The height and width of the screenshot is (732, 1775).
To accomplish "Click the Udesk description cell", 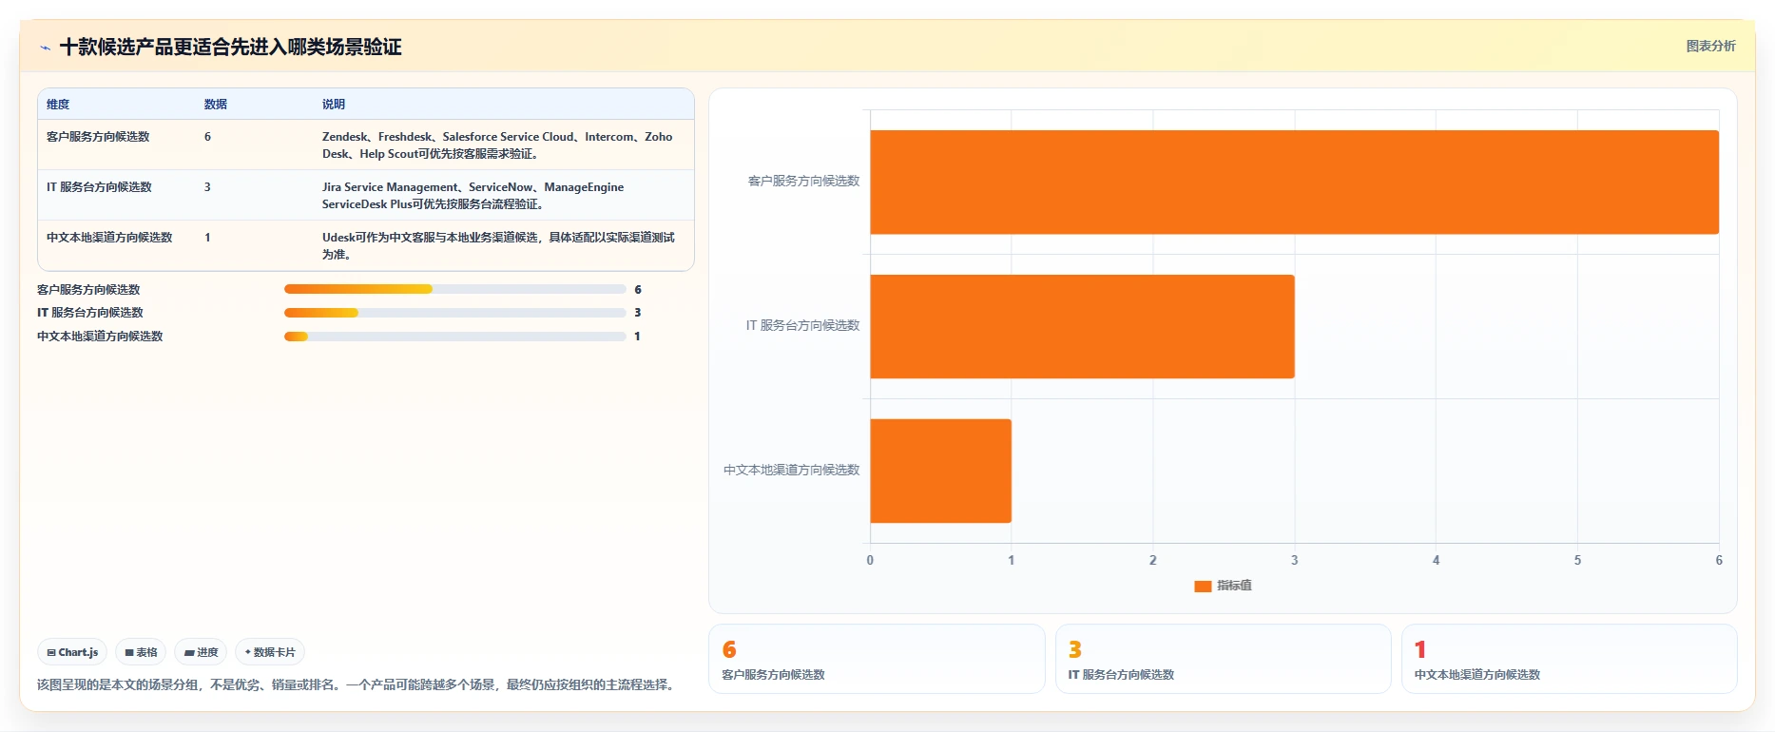I will 498,246.
